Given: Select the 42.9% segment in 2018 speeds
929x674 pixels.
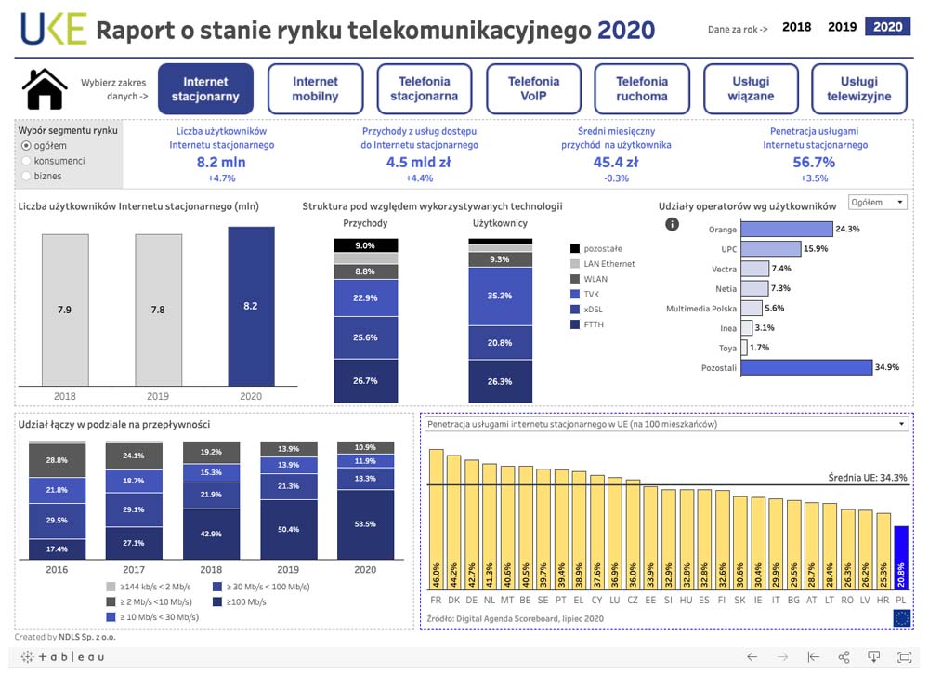Looking at the screenshot, I should tap(211, 534).
